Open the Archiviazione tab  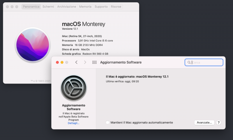tap(67, 7)
